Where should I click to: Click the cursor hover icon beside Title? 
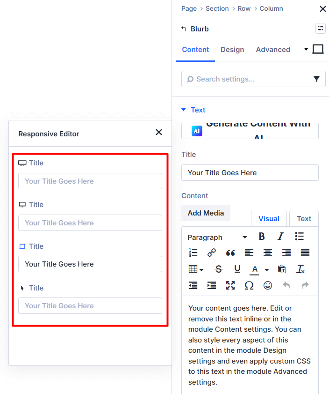click(x=22, y=288)
